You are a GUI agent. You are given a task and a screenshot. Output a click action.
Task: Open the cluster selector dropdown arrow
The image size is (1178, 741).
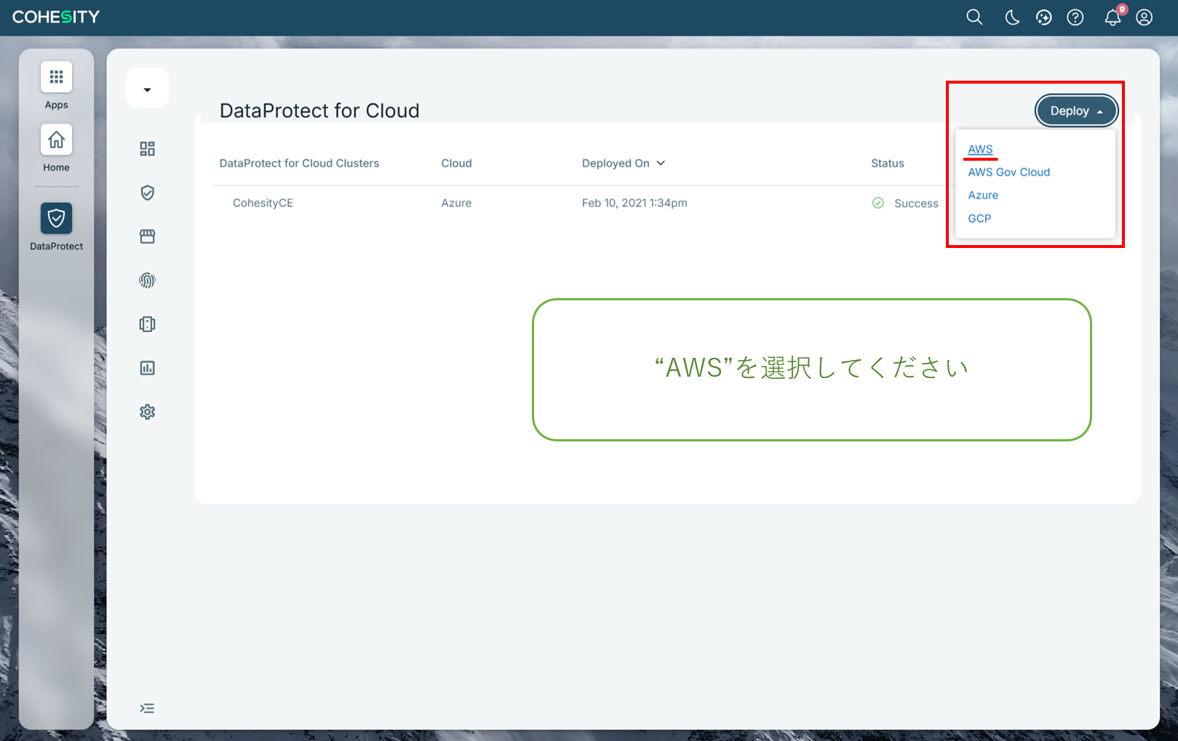pyautogui.click(x=147, y=89)
